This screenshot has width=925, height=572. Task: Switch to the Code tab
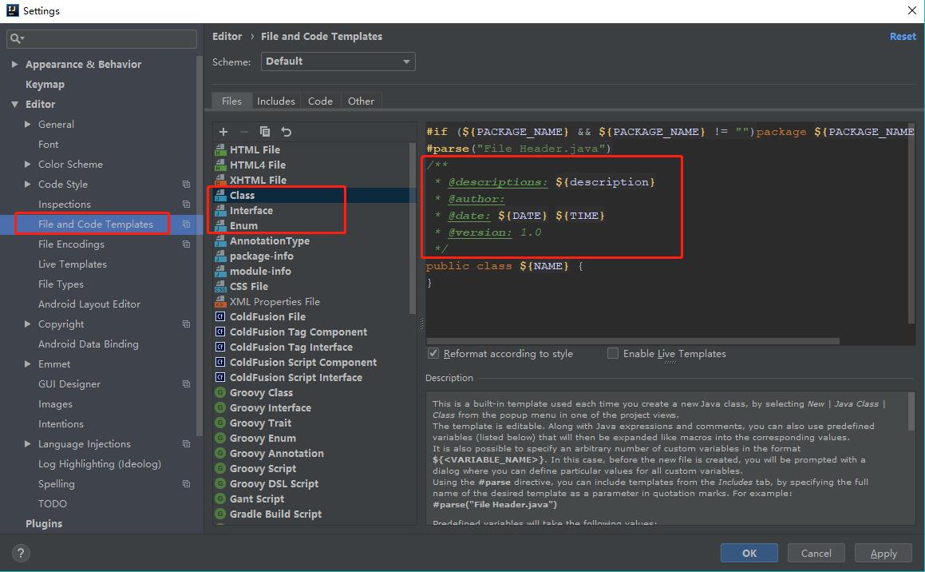tap(320, 101)
